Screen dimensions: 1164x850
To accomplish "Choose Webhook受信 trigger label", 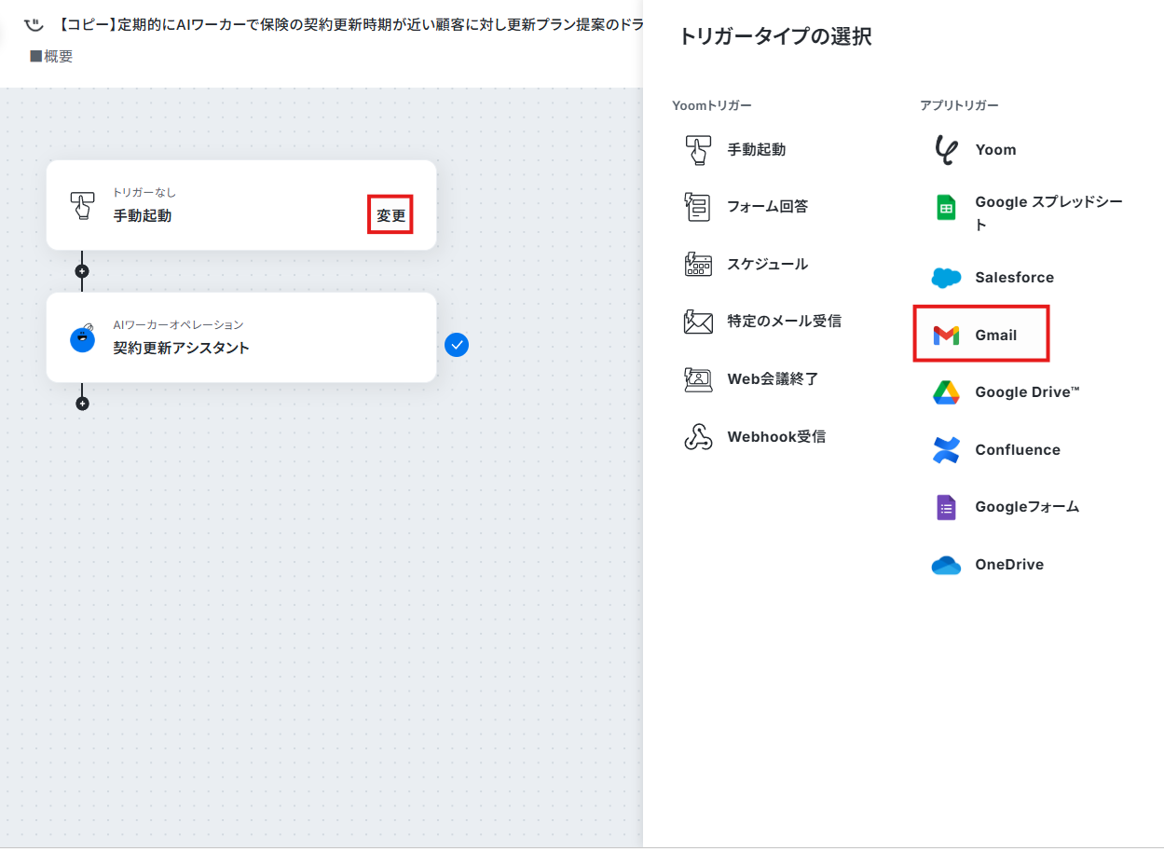I will (x=776, y=437).
